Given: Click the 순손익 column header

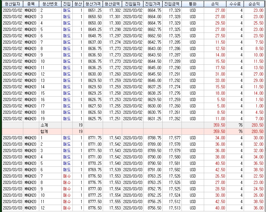Looking at the screenshot, I should click(254, 4).
